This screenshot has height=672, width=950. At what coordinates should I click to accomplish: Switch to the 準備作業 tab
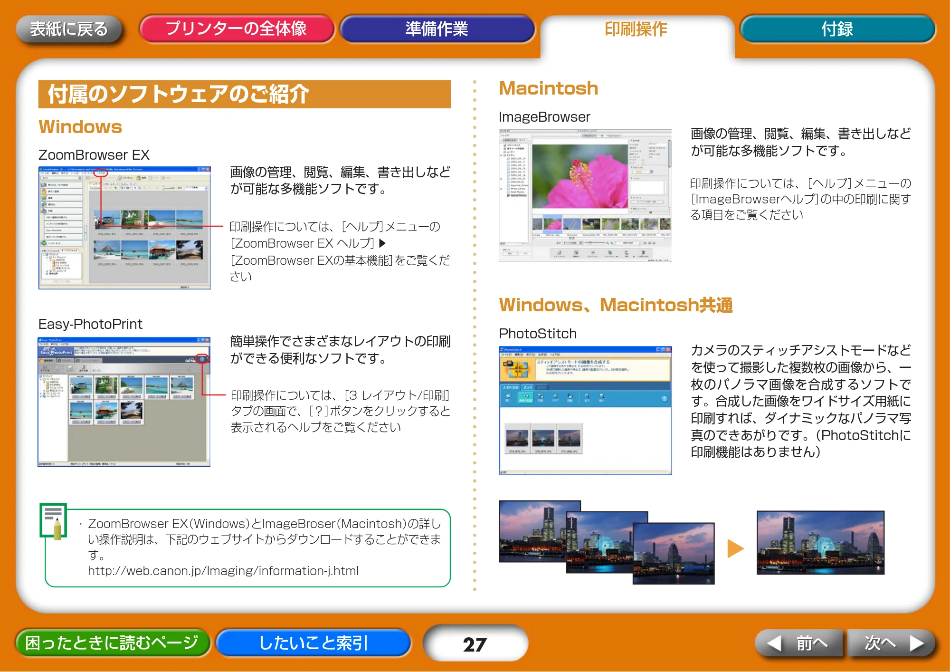(x=437, y=29)
